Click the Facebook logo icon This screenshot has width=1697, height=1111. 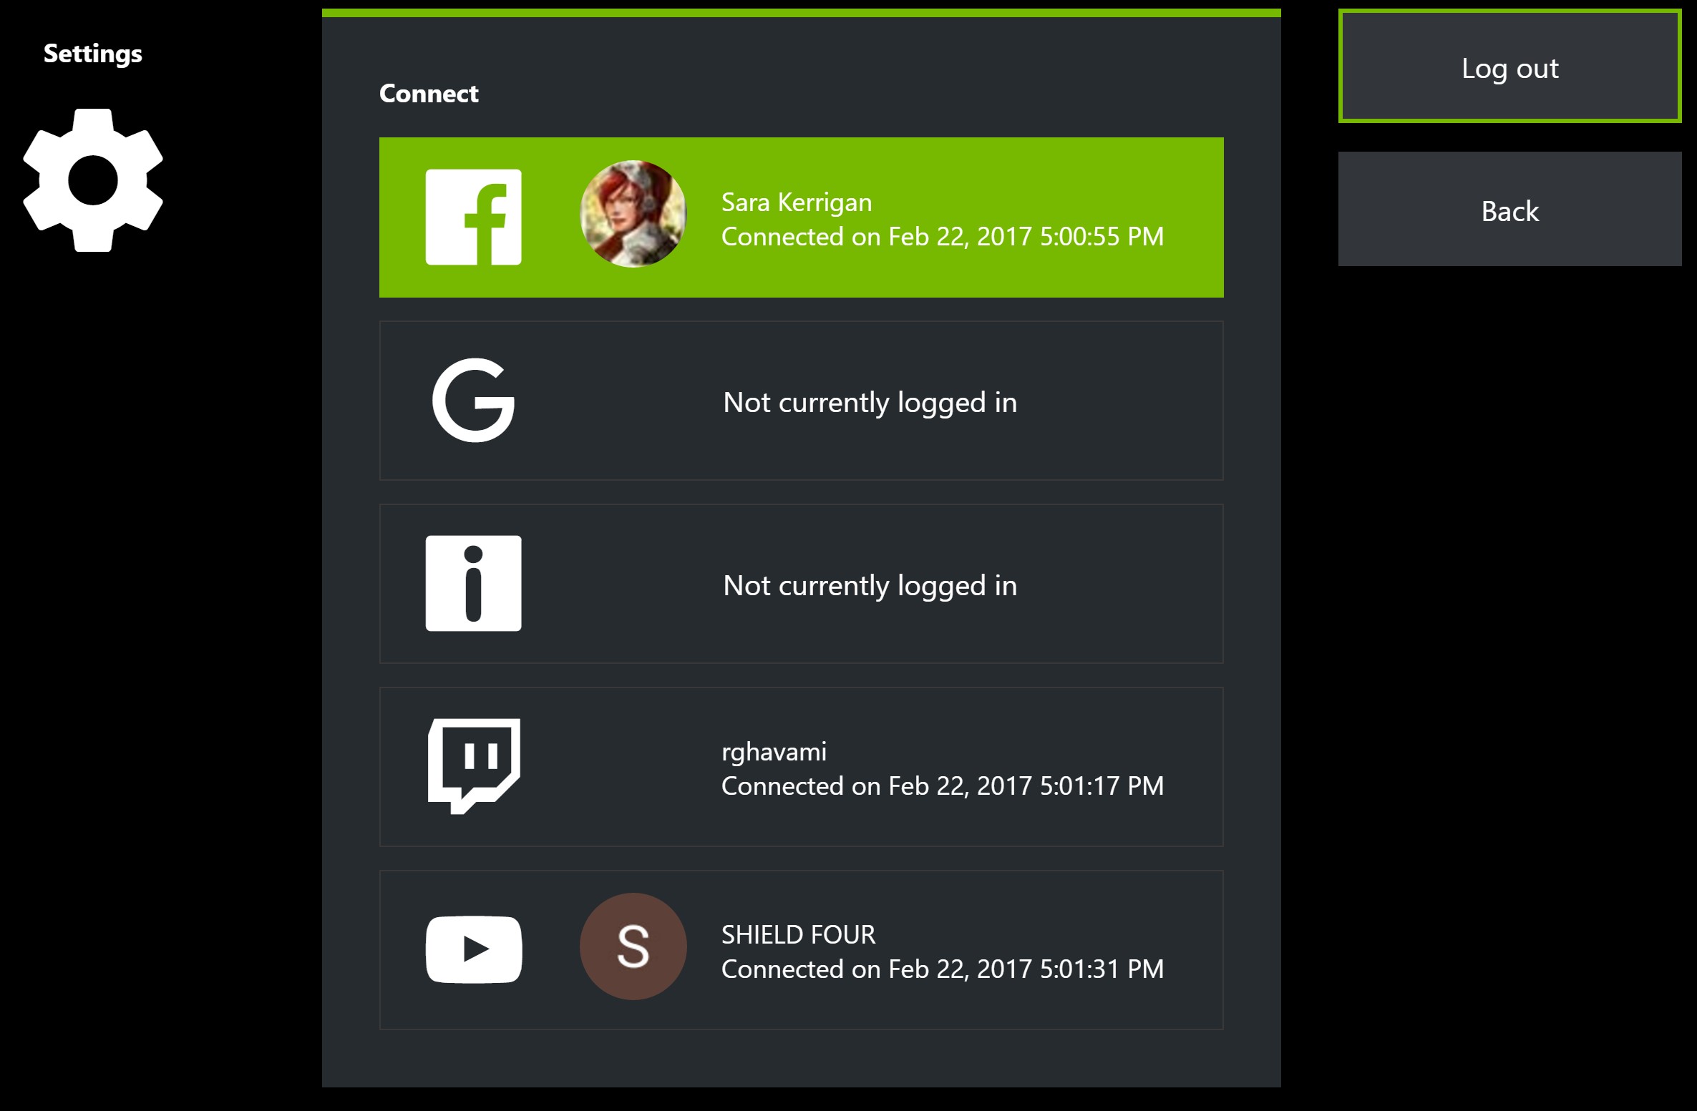(x=473, y=217)
